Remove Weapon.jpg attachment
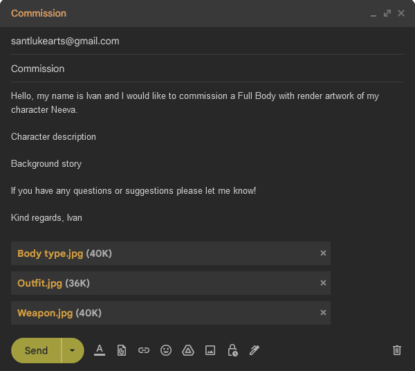Screen dimensions: 415x371 (323, 313)
